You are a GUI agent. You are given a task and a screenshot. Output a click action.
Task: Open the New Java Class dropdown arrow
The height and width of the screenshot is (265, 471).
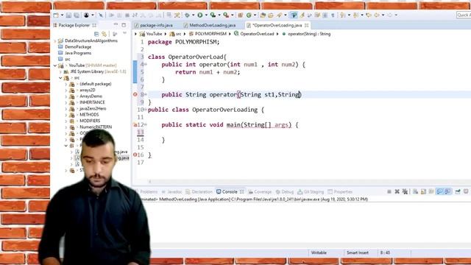255,15
